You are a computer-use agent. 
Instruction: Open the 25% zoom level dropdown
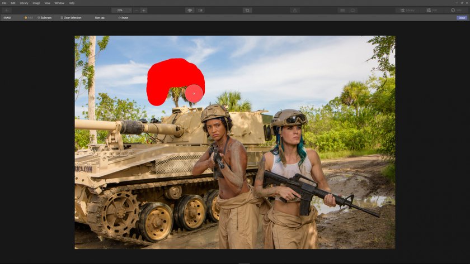click(x=122, y=10)
